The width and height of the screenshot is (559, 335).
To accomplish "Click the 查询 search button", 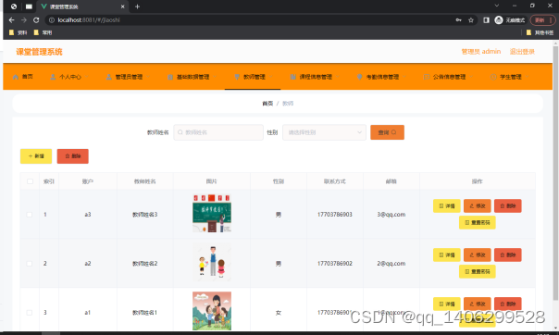I will [387, 132].
